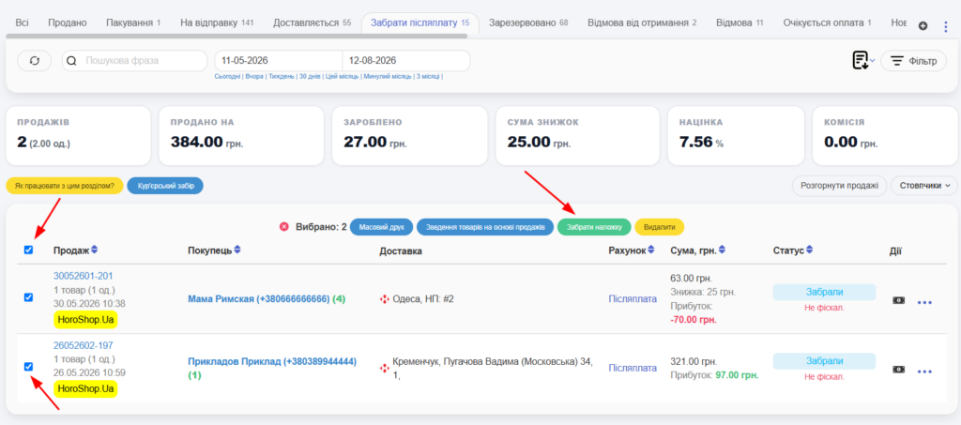Click the Тиждень date shortcut

282,77
